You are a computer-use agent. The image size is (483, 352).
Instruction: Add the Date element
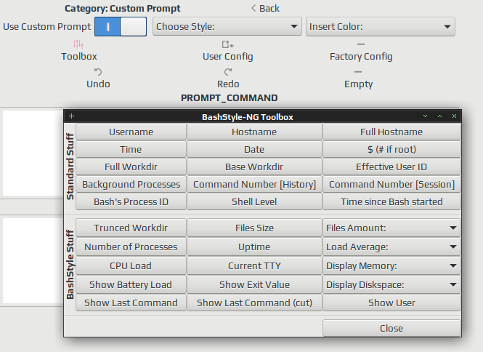(254, 149)
